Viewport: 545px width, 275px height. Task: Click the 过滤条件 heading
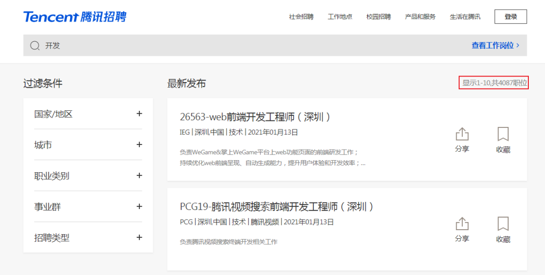[x=43, y=84]
